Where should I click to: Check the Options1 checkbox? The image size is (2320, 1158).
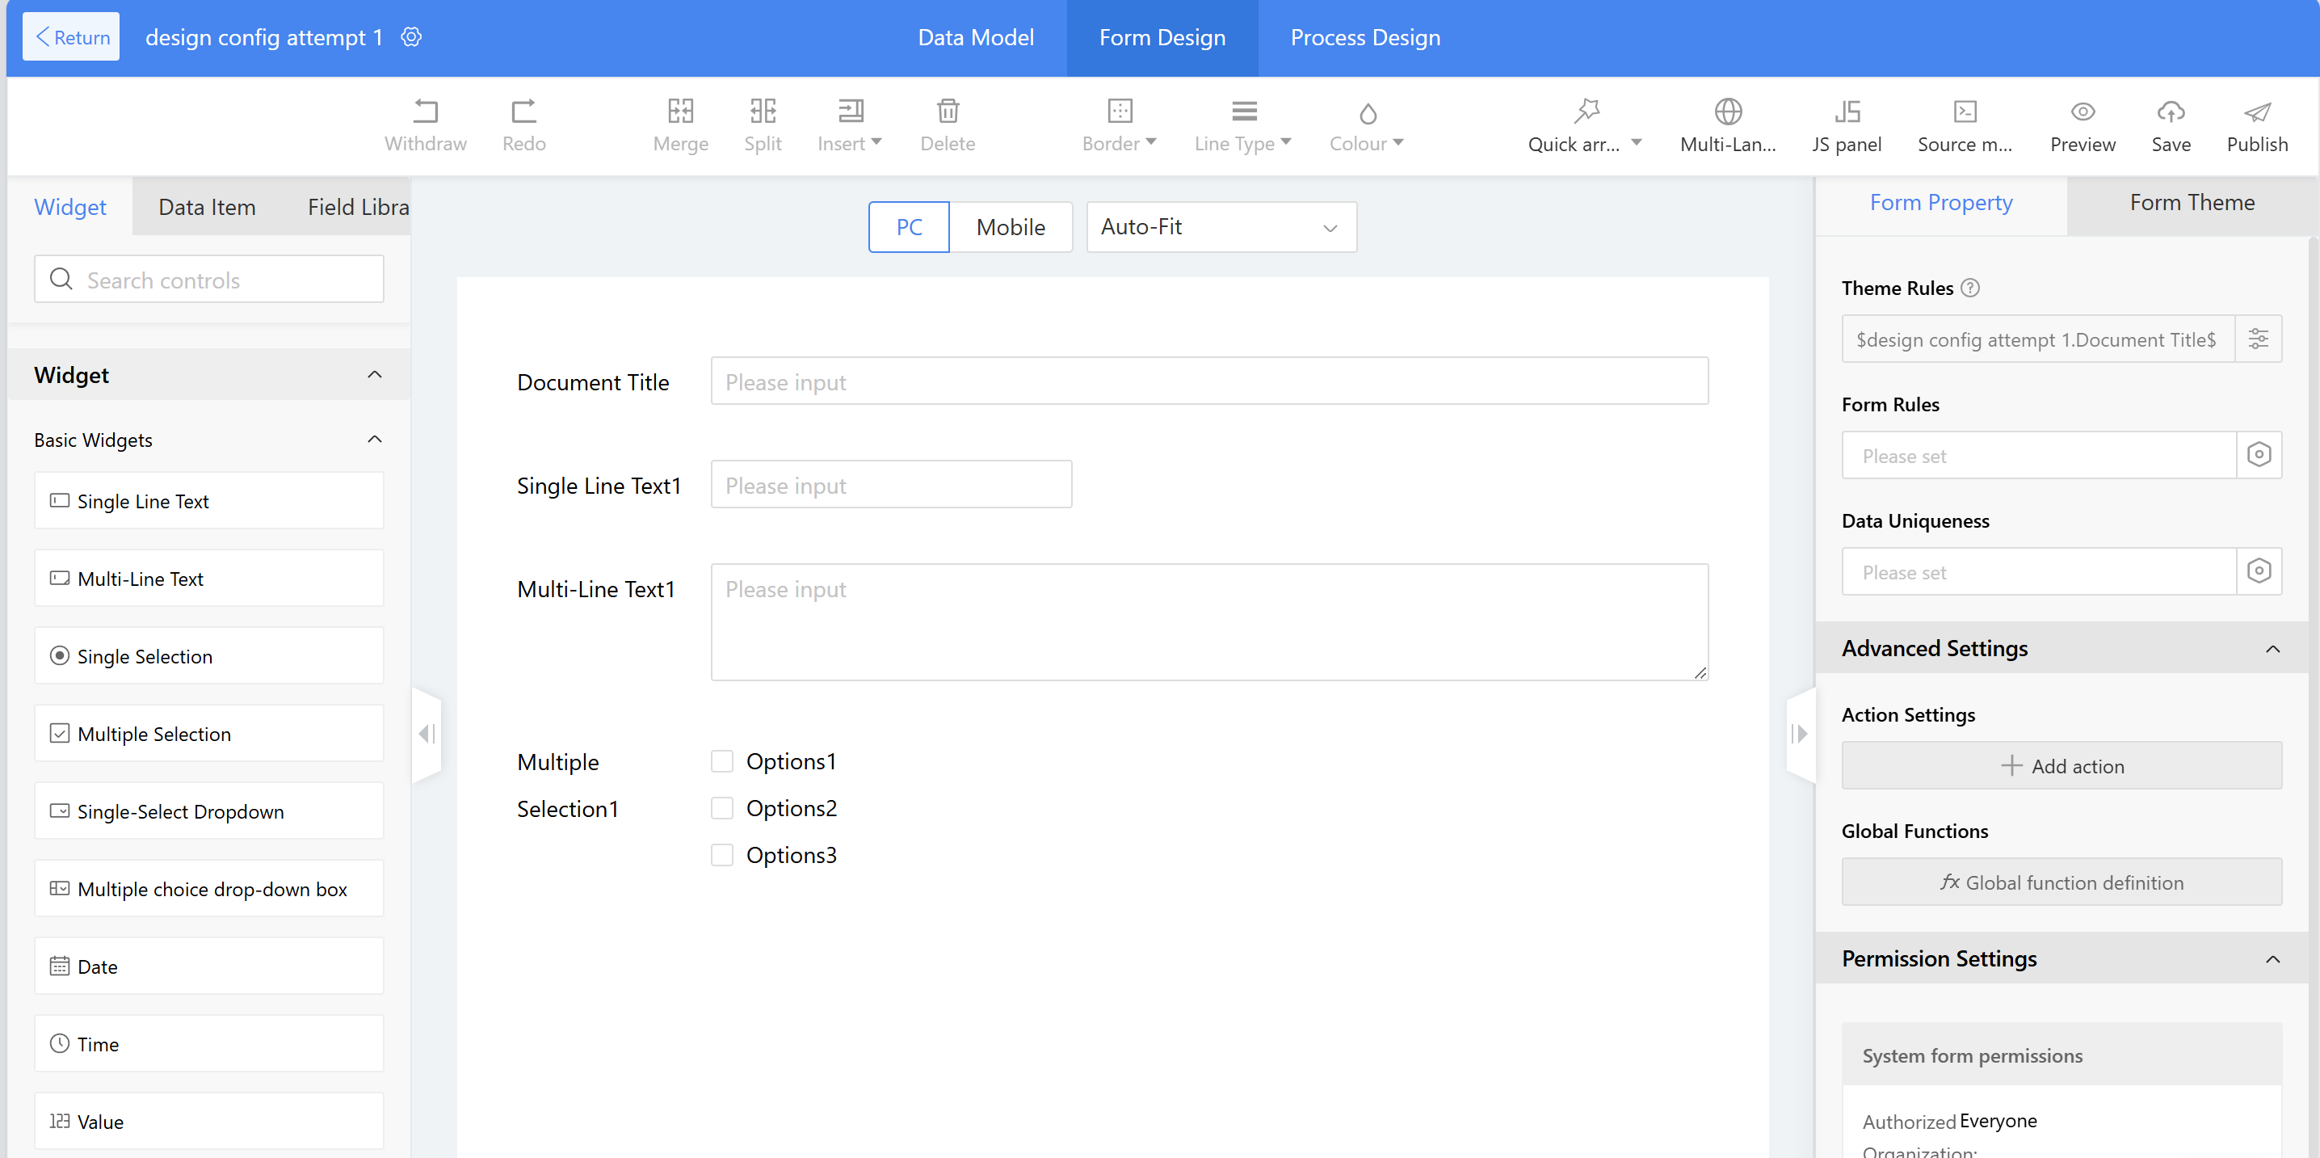721,761
